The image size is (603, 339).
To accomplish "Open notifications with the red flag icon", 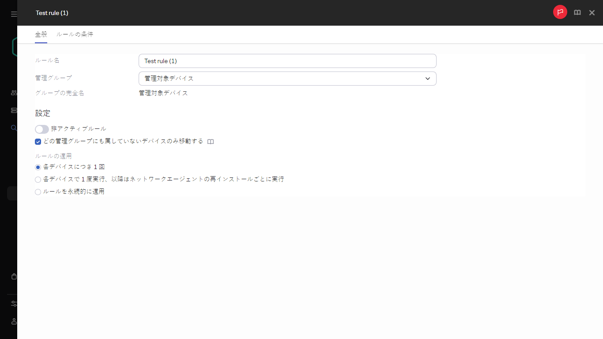I will pyautogui.click(x=560, y=12).
